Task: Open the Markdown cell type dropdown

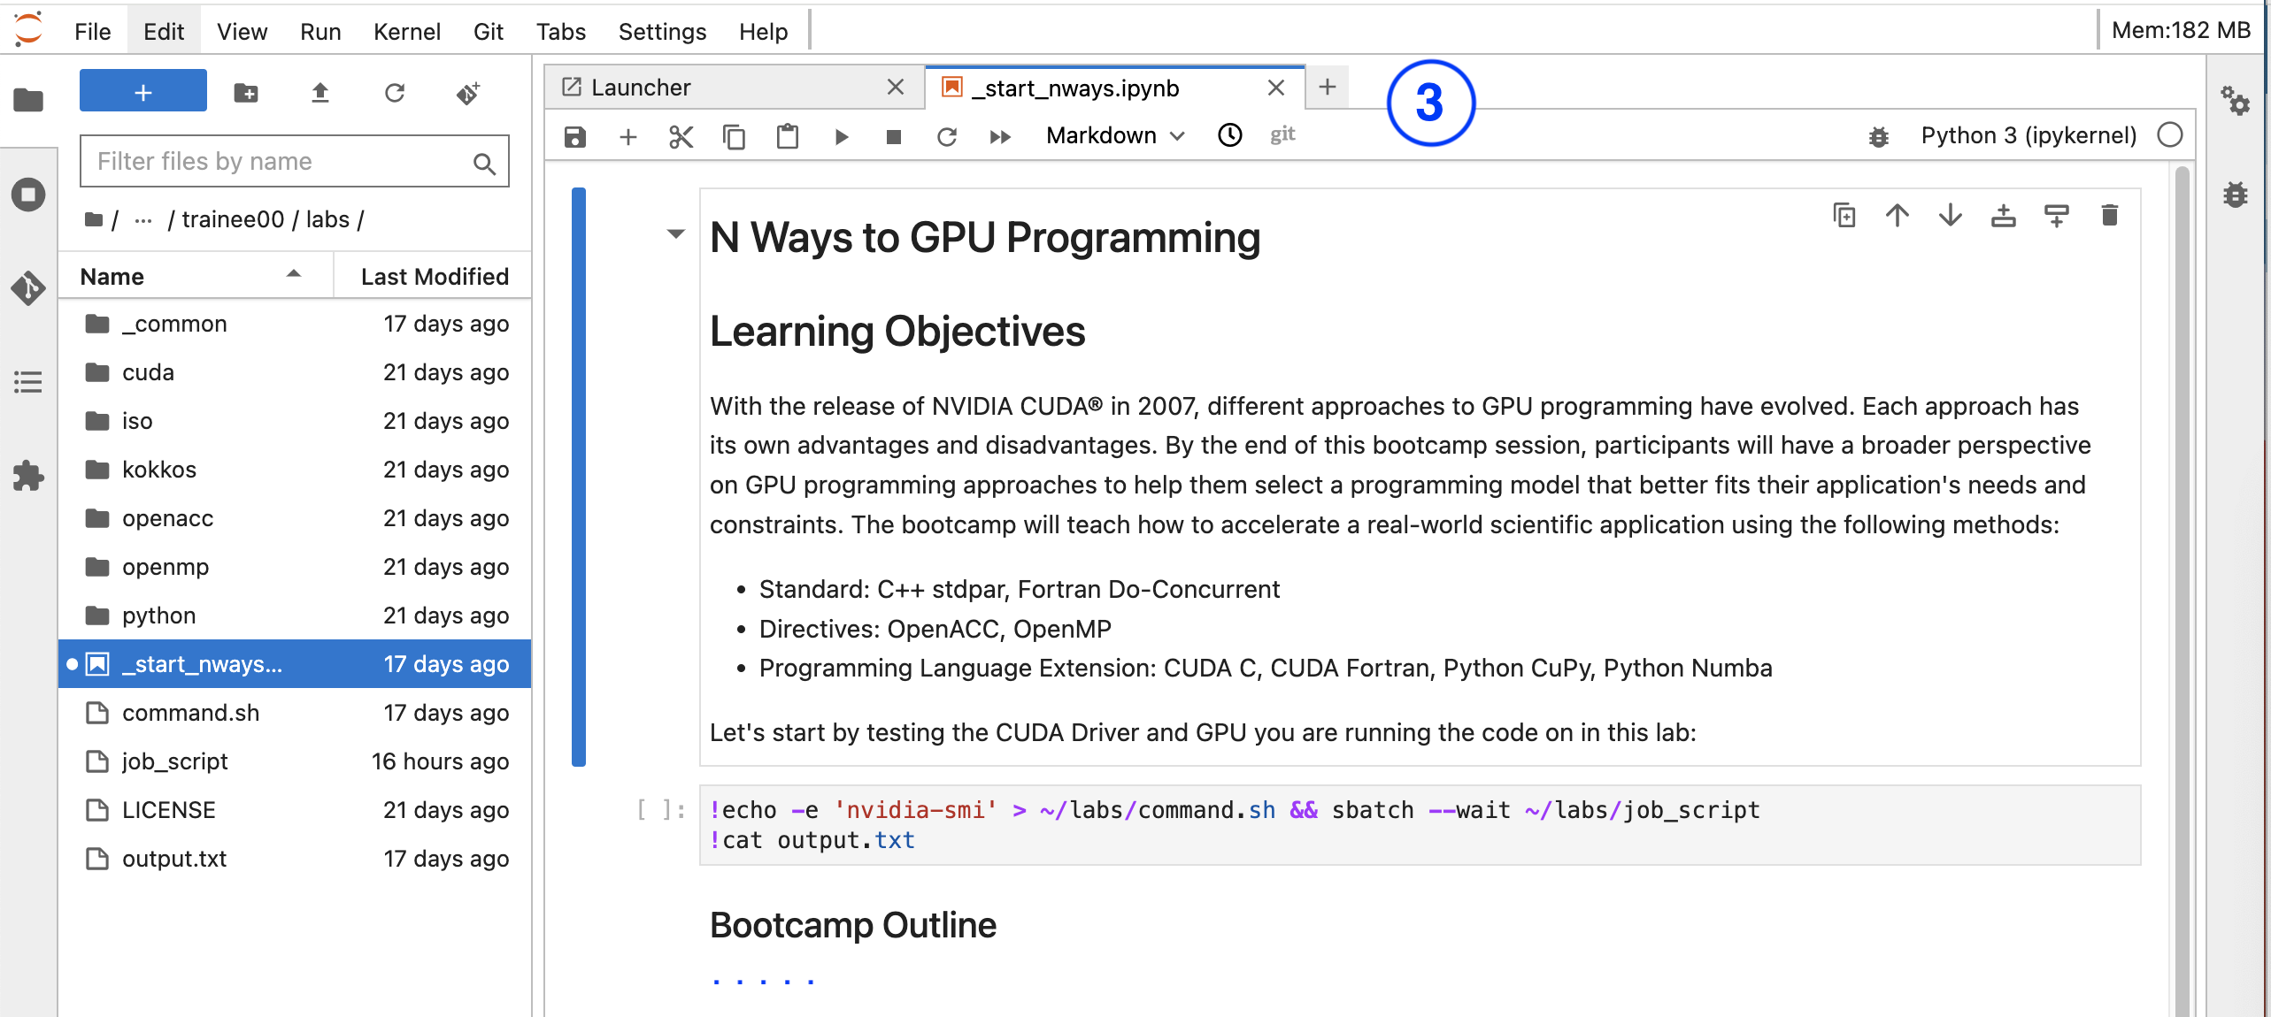Action: point(1114,135)
